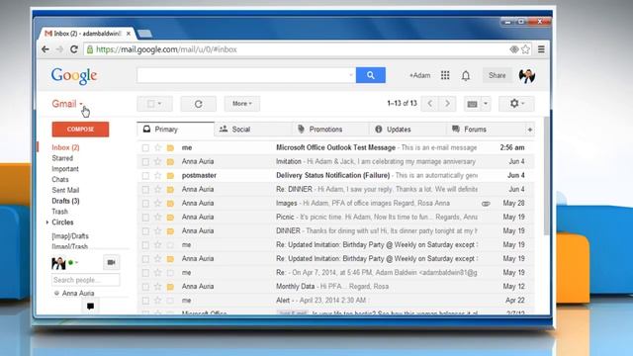Click the browser address bar URL

[x=166, y=49]
